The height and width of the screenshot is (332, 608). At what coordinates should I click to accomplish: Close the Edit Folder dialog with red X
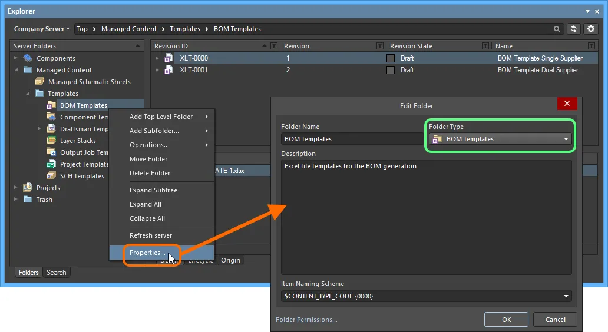(567, 104)
